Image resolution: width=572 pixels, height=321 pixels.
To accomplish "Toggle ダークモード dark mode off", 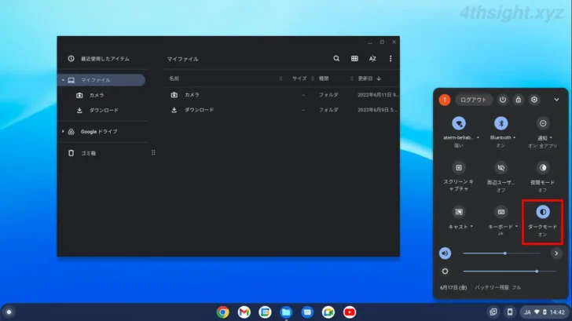I will tap(543, 212).
